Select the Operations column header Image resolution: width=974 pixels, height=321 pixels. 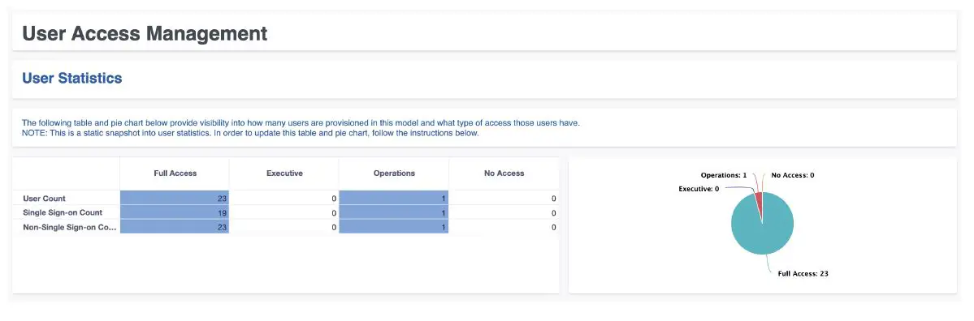394,173
